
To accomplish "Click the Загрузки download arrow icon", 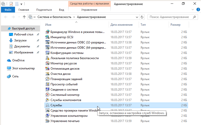I will click(x=11, y=40).
